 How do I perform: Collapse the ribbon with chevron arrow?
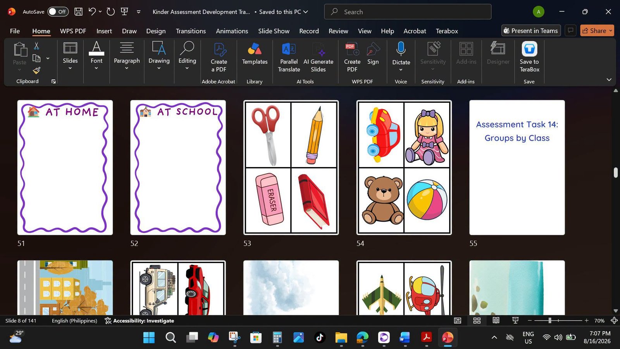pyautogui.click(x=609, y=79)
